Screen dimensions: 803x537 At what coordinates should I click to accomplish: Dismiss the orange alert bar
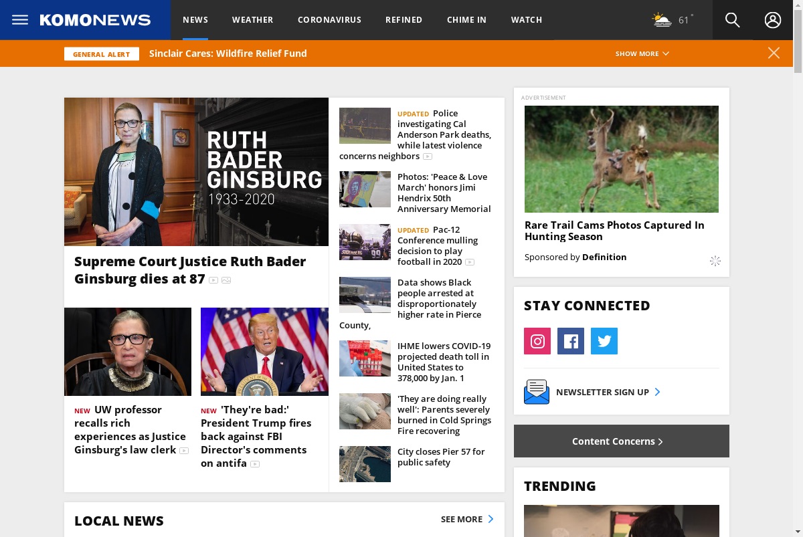pos(774,53)
